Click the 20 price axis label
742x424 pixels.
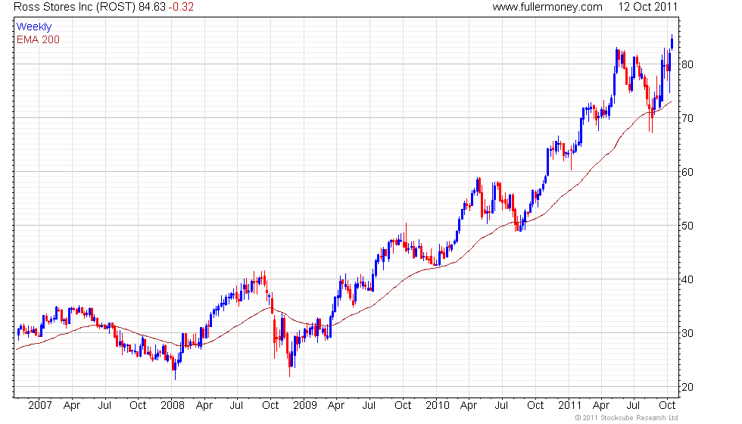pos(687,387)
